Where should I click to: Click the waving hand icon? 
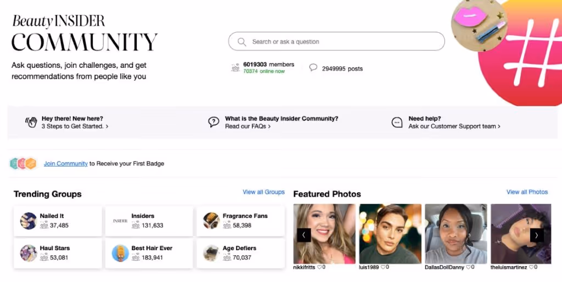pyautogui.click(x=31, y=122)
